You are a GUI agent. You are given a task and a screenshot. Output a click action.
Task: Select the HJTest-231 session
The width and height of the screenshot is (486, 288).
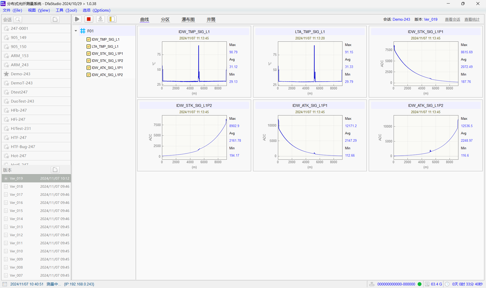36,129
